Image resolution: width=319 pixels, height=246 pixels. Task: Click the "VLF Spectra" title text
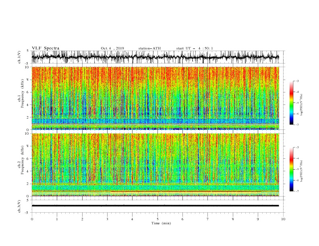pyautogui.click(x=46, y=48)
